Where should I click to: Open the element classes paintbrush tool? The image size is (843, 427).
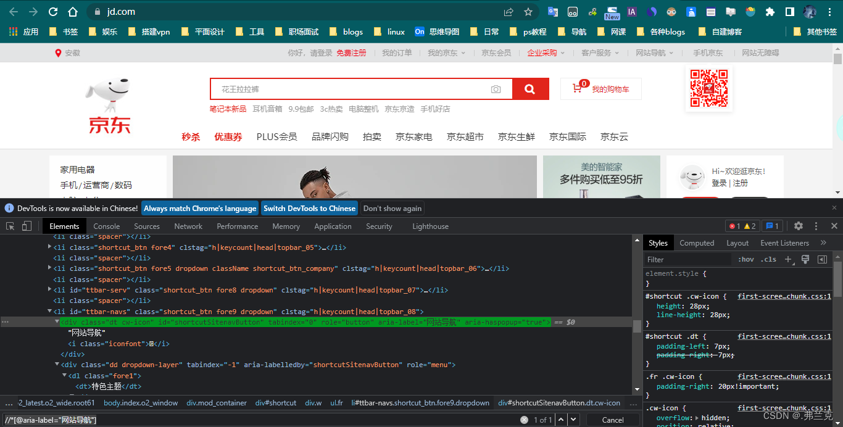click(x=805, y=259)
